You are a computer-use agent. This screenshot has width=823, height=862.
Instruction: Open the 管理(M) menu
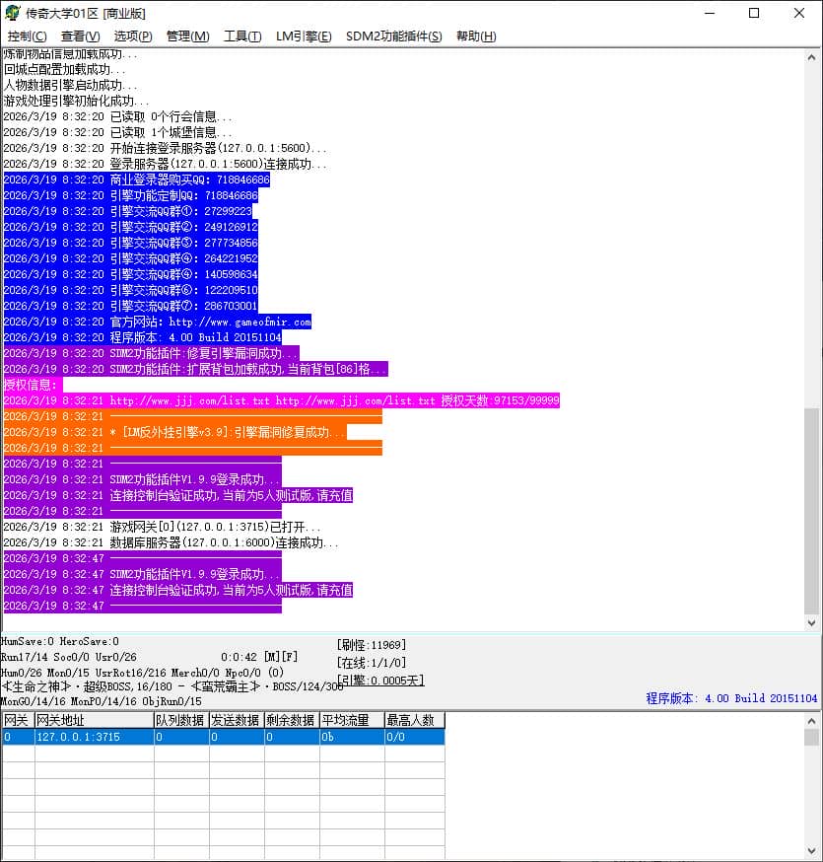[x=187, y=36]
